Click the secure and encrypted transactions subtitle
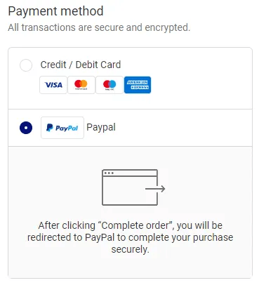The height and width of the screenshot is (285, 259). click(99, 27)
